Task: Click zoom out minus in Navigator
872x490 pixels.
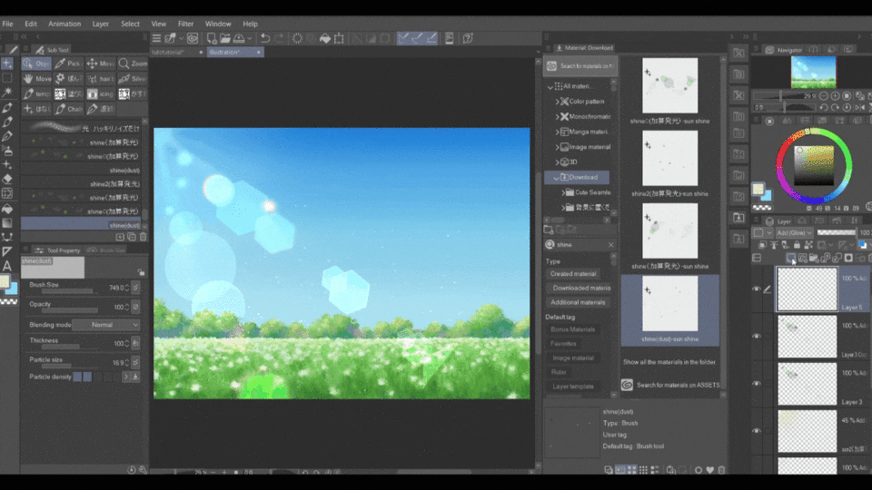Action: pyautogui.click(x=824, y=96)
